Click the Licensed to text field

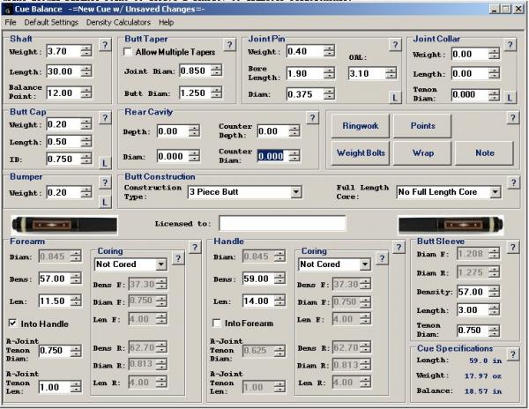pyautogui.click(x=282, y=223)
